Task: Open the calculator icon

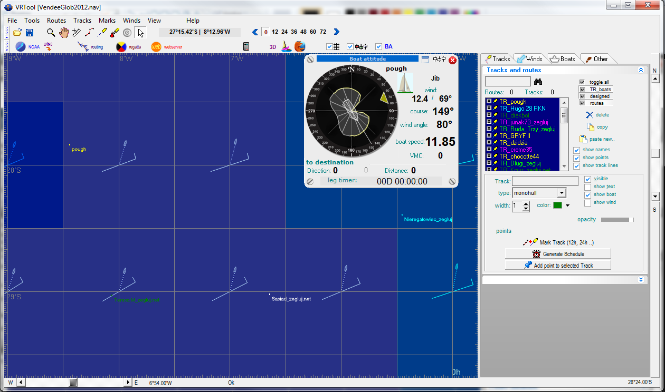Action: 246,46
